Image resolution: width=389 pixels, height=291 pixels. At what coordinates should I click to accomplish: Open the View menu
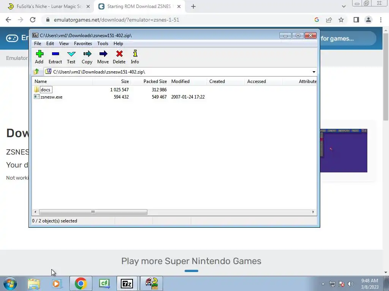(x=64, y=44)
